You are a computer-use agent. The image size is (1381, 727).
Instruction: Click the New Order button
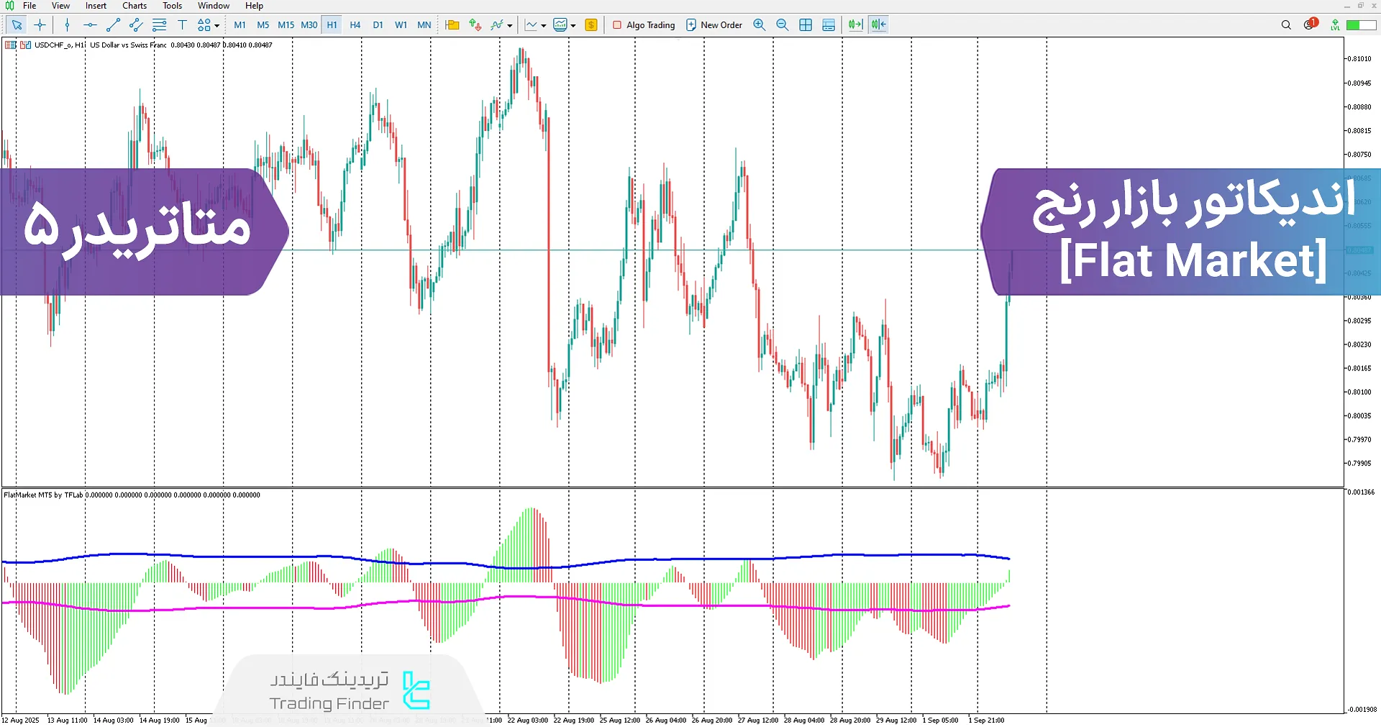[714, 25]
